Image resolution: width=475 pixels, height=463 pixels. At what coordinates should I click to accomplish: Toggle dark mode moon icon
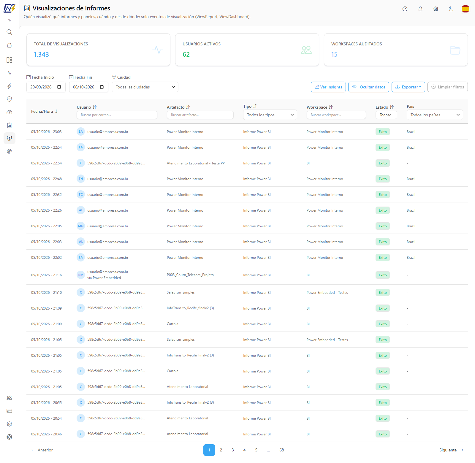pos(451,9)
